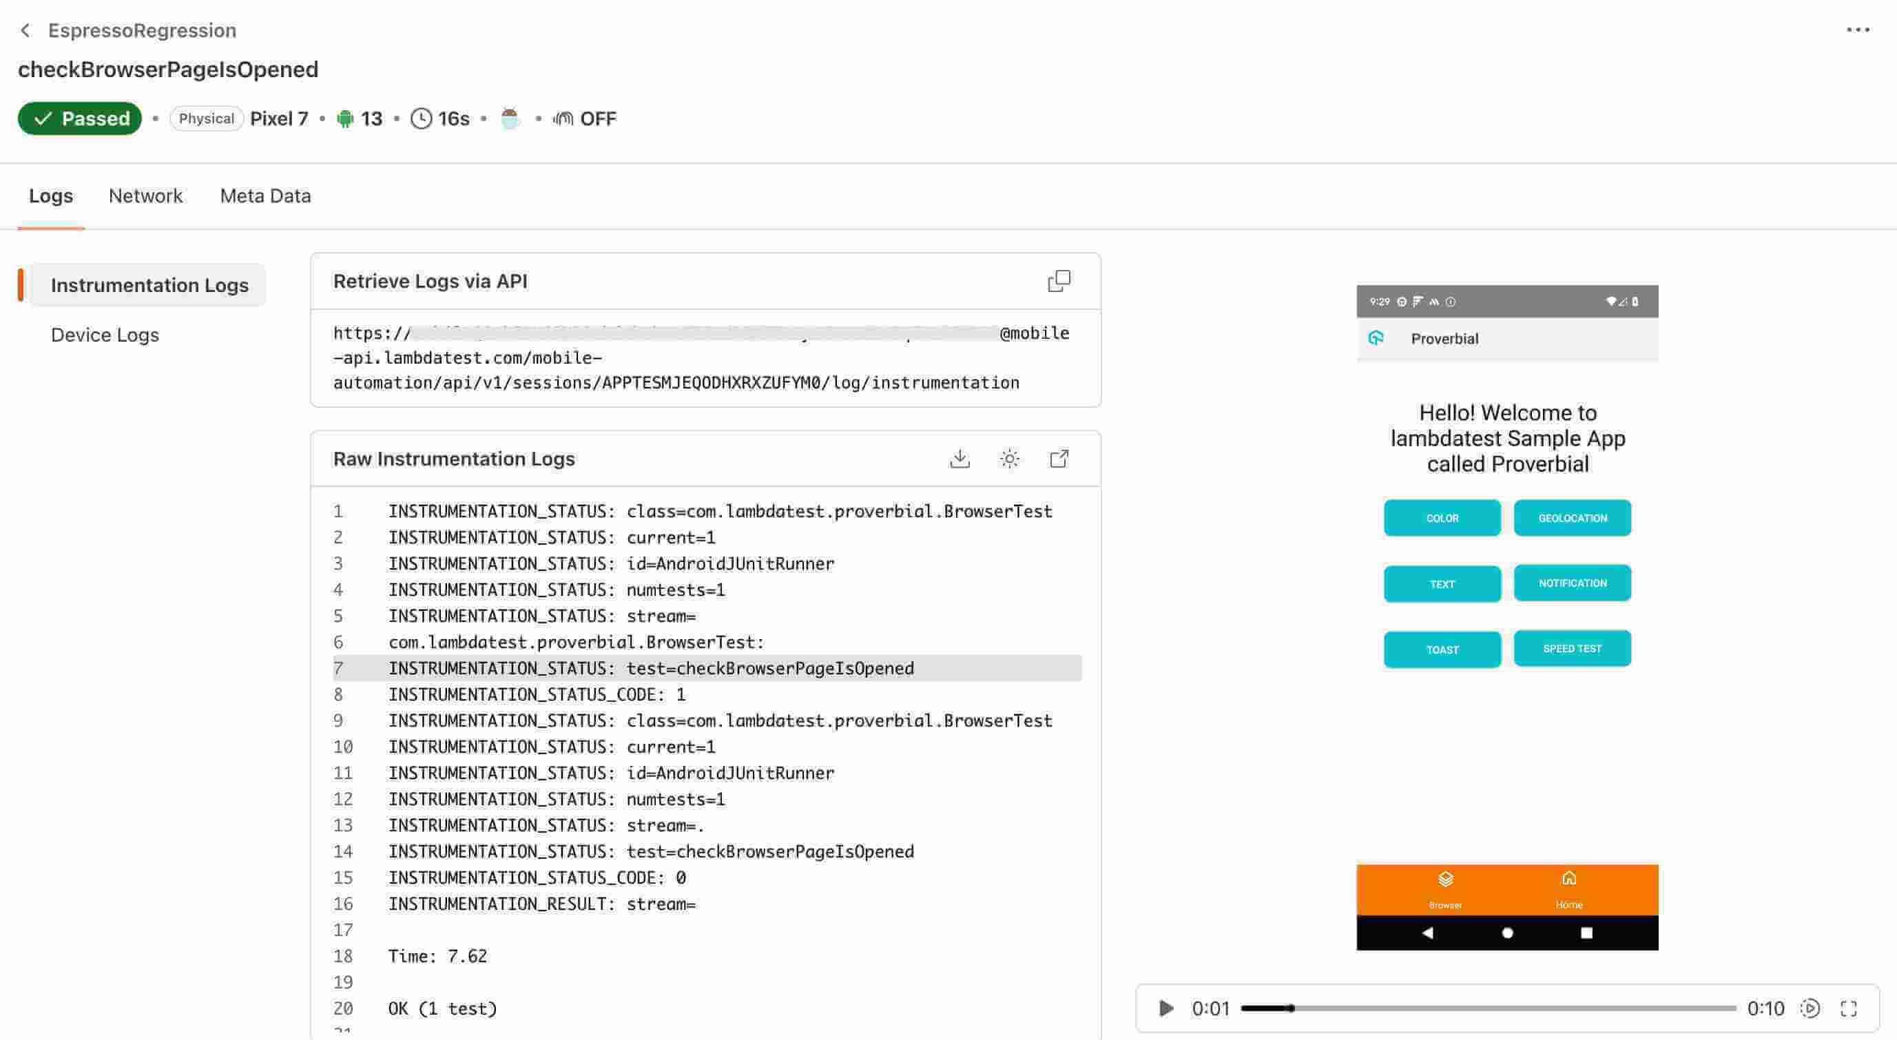Seek on the video progress slider
The height and width of the screenshot is (1040, 1897).
(1488, 1008)
